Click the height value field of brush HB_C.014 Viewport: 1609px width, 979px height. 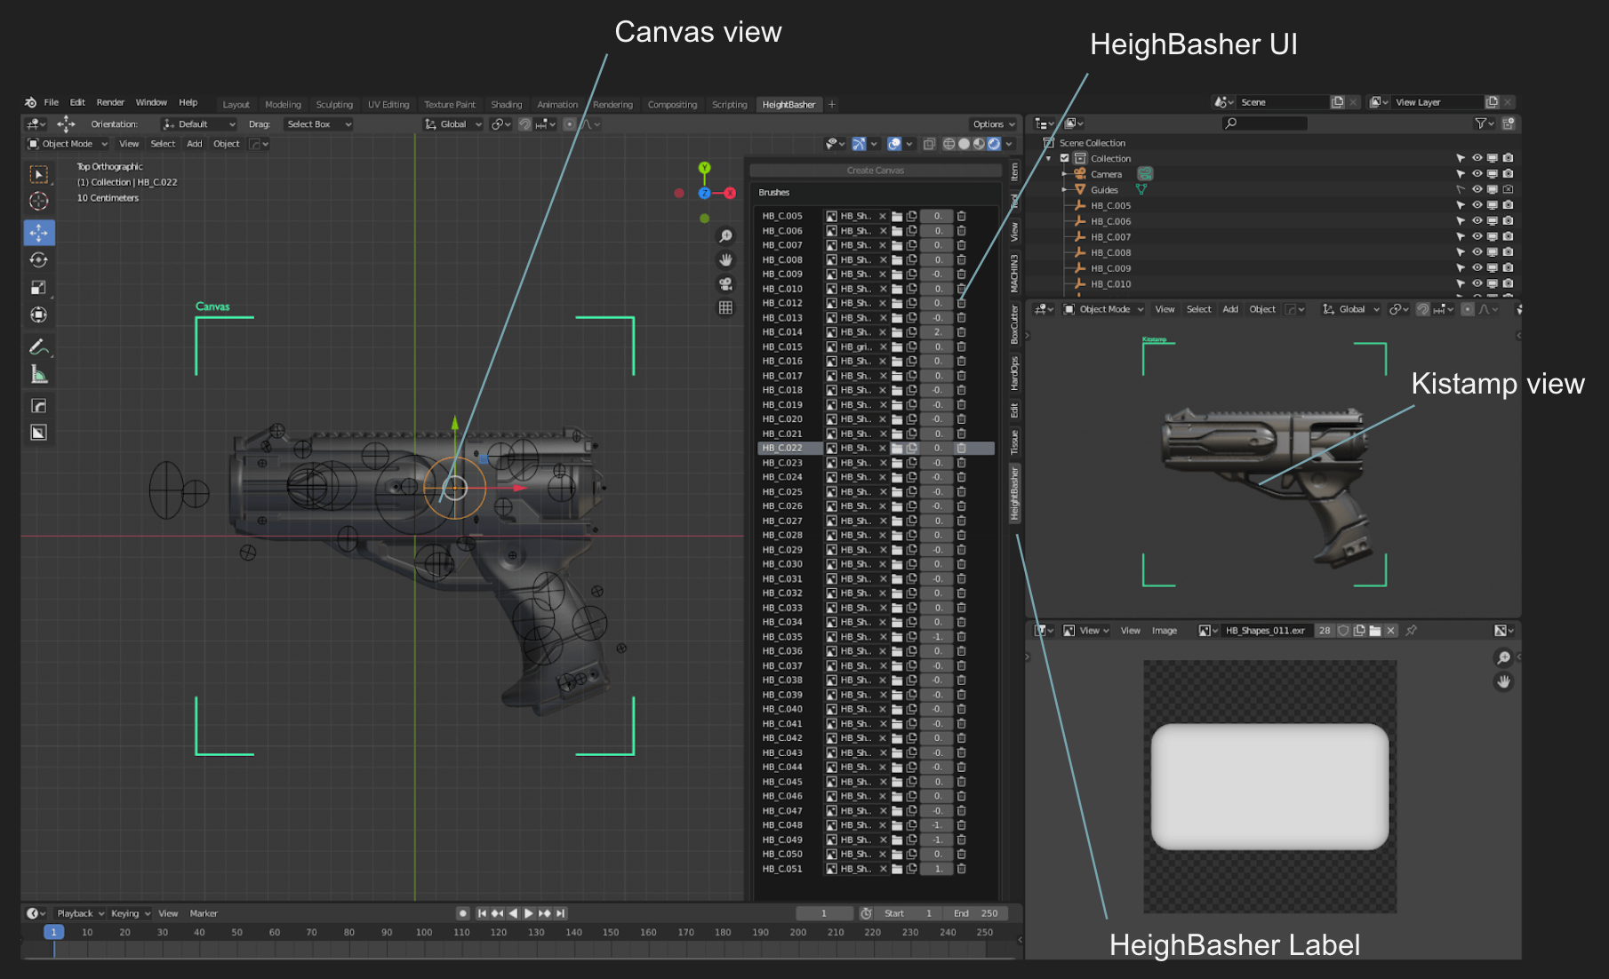936,332
